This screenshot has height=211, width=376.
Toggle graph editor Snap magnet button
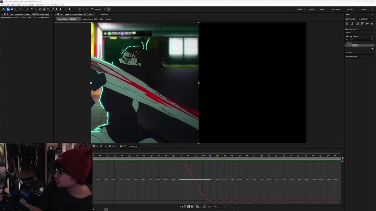(x=192, y=206)
